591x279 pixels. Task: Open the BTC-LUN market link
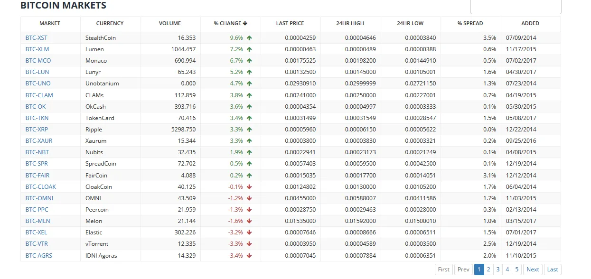37,72
